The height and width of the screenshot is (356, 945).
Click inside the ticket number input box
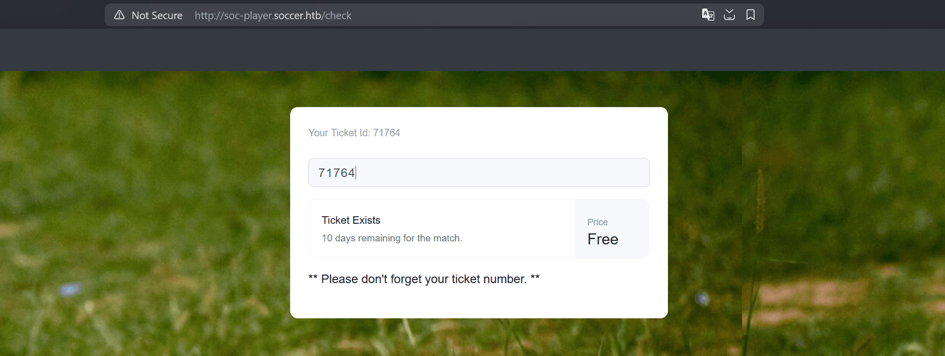click(479, 172)
